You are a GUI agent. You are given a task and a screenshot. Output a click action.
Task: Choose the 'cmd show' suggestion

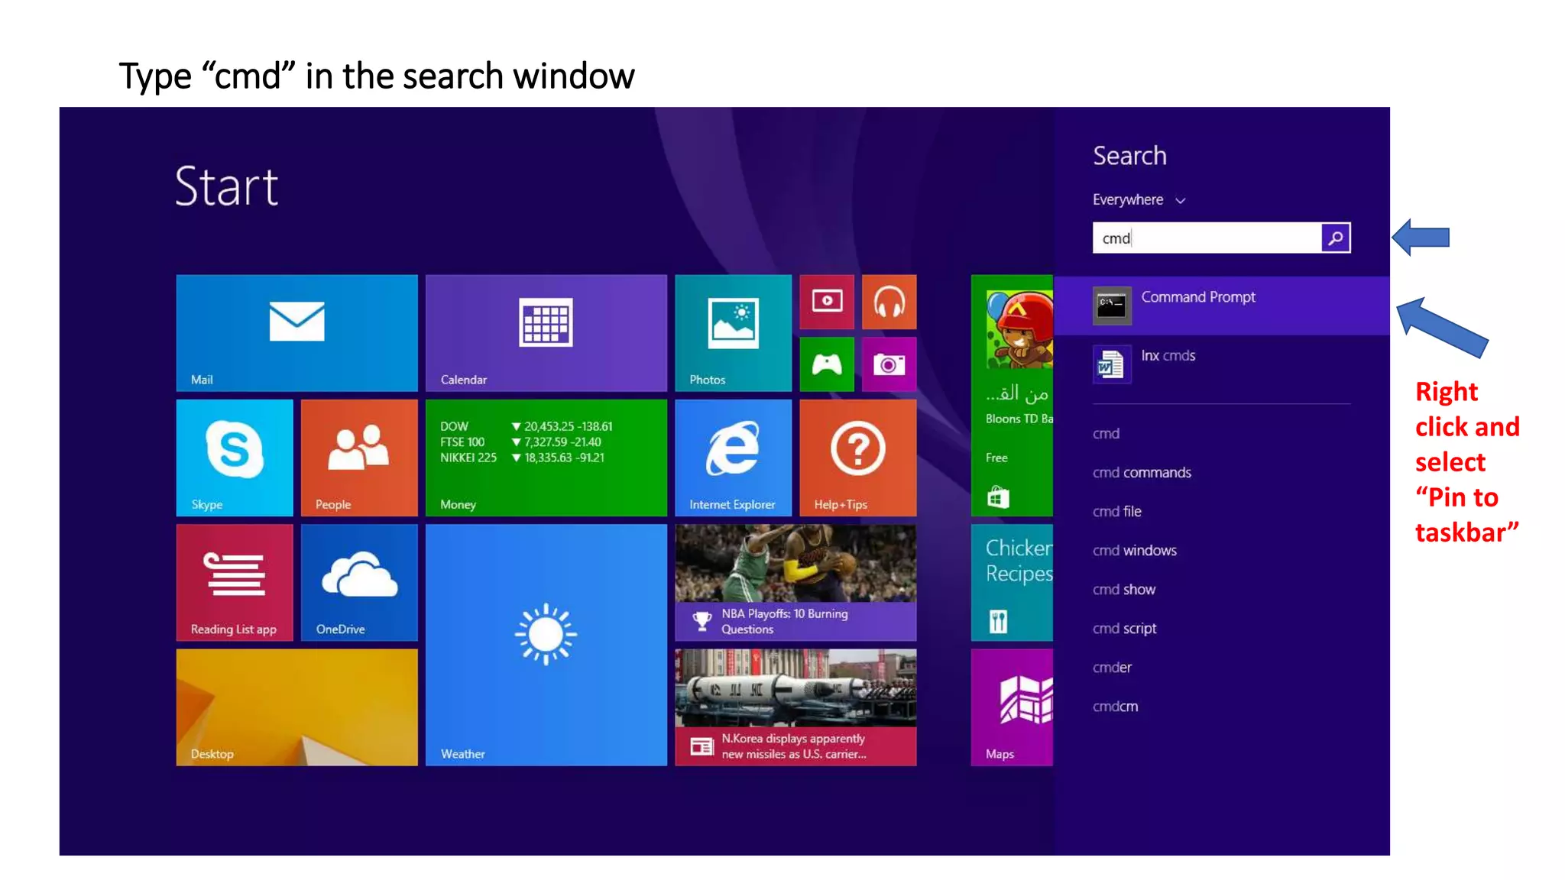(x=1123, y=590)
